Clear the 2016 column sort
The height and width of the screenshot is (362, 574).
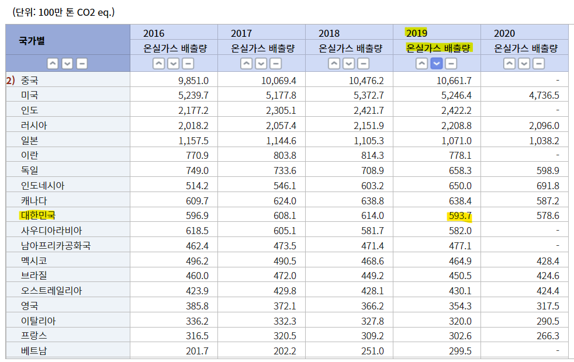click(x=188, y=64)
